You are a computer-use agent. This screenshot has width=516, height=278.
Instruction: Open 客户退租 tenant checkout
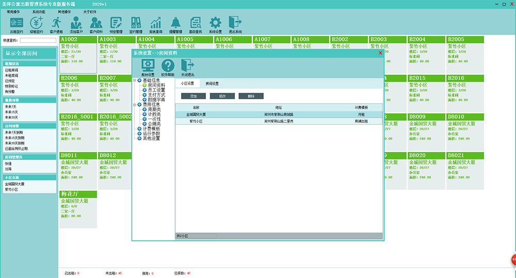(56, 24)
